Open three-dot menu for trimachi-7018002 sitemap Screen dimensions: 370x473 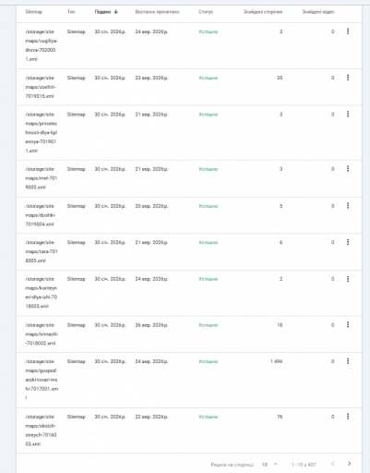point(348,324)
